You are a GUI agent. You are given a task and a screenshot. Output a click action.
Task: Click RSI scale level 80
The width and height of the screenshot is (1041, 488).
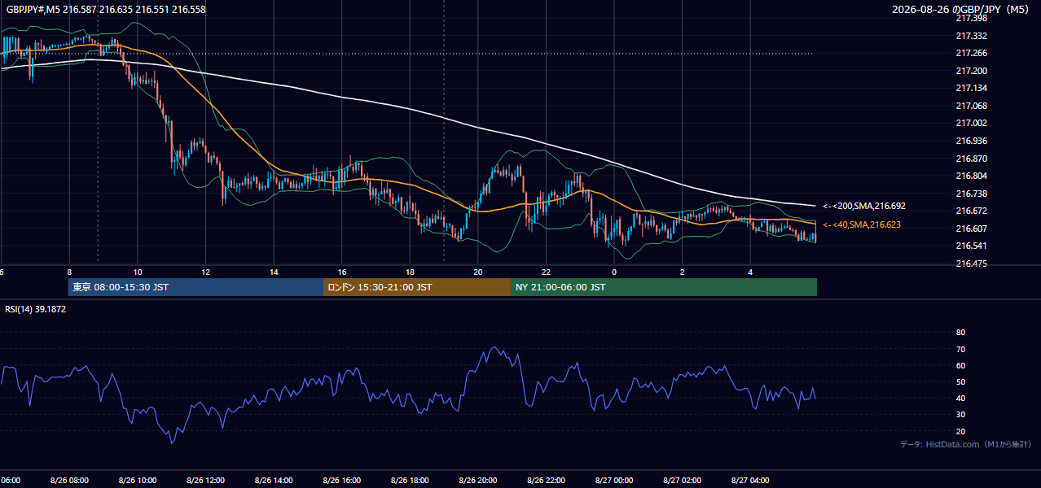[960, 333]
